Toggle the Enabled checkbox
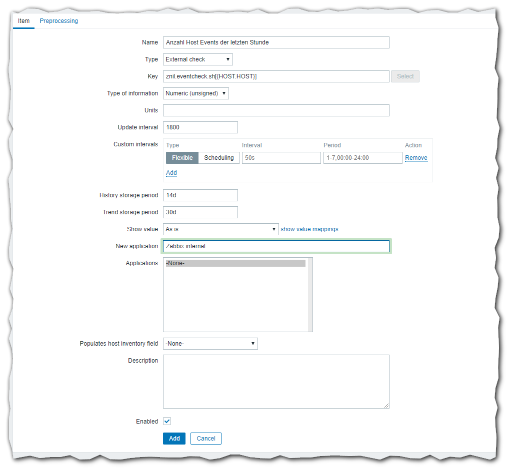511x471 pixels. pos(167,422)
